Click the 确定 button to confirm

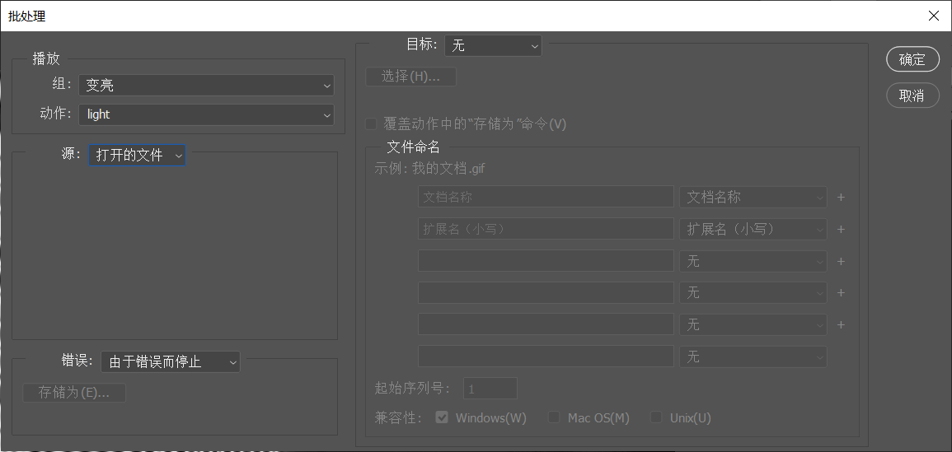[912, 59]
